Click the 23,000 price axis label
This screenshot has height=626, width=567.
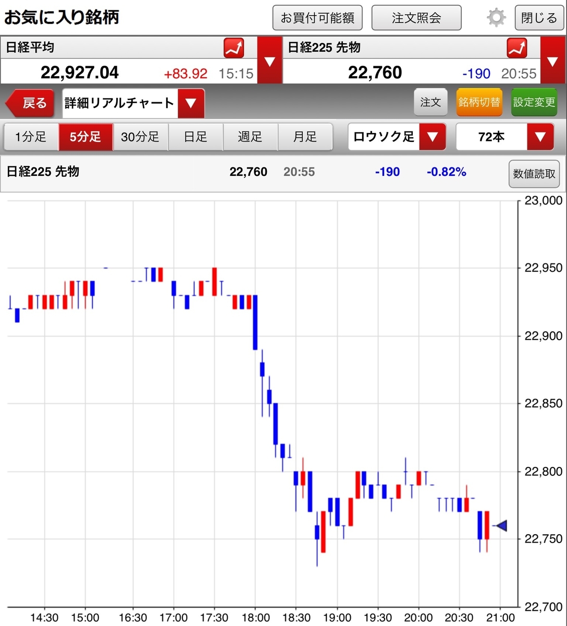click(x=544, y=200)
